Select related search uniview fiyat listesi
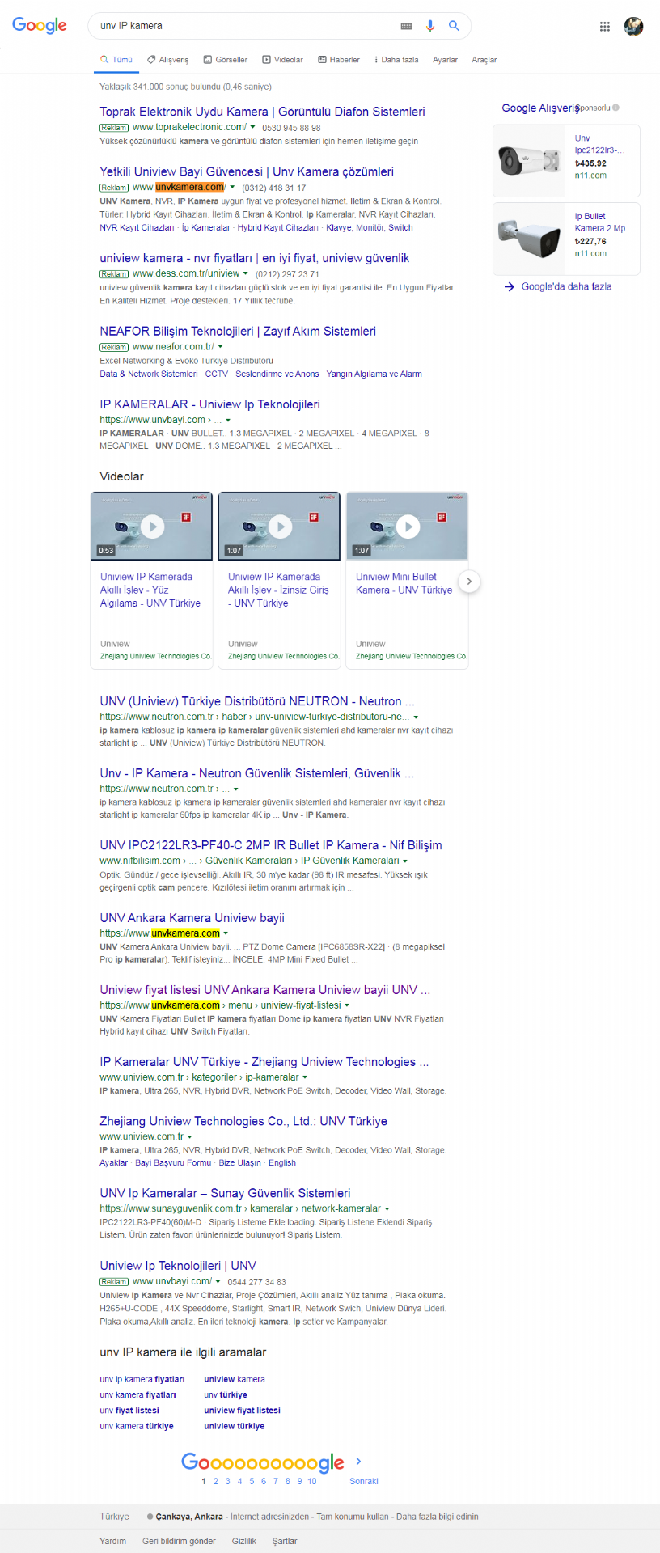 (242, 1411)
